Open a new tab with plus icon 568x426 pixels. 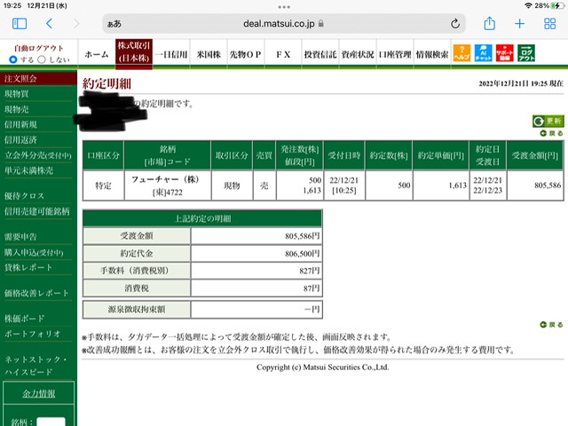coord(519,24)
